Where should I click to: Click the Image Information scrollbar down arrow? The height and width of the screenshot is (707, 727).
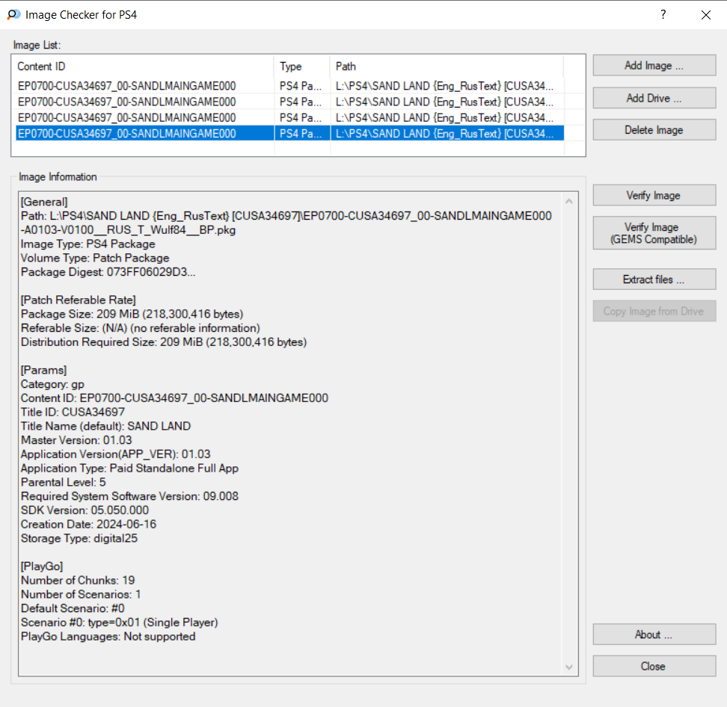point(570,667)
